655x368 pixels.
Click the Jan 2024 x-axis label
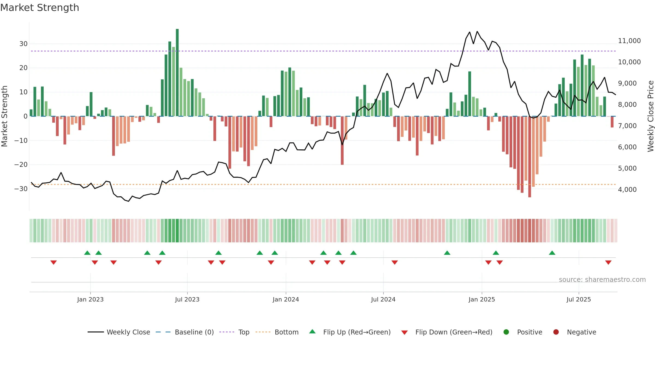click(x=286, y=299)
